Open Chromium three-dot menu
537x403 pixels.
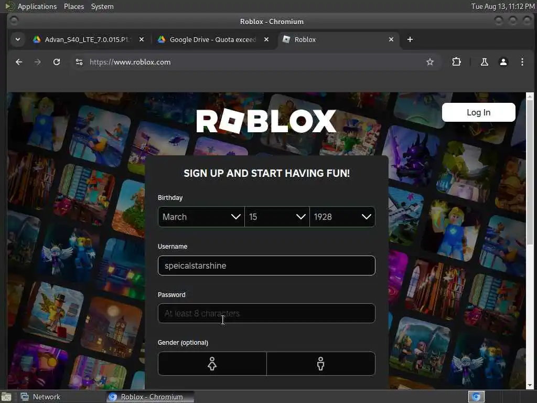pos(522,62)
